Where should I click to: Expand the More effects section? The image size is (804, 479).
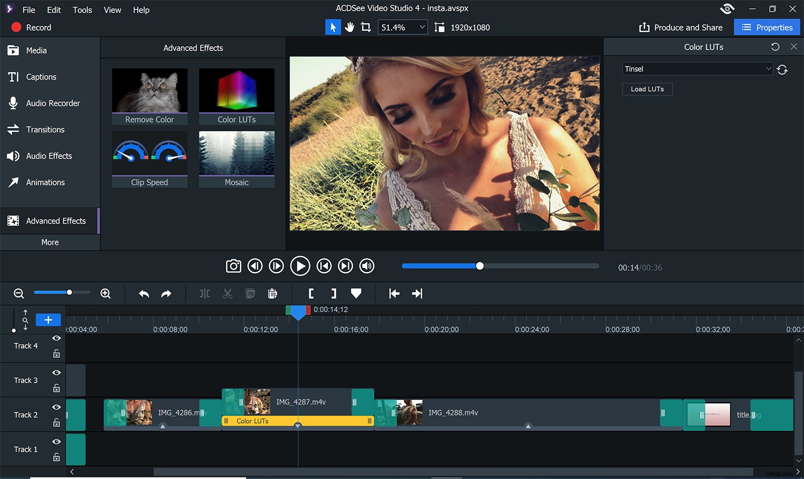click(50, 242)
